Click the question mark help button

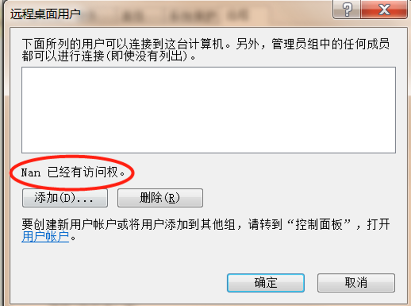pos(346,10)
